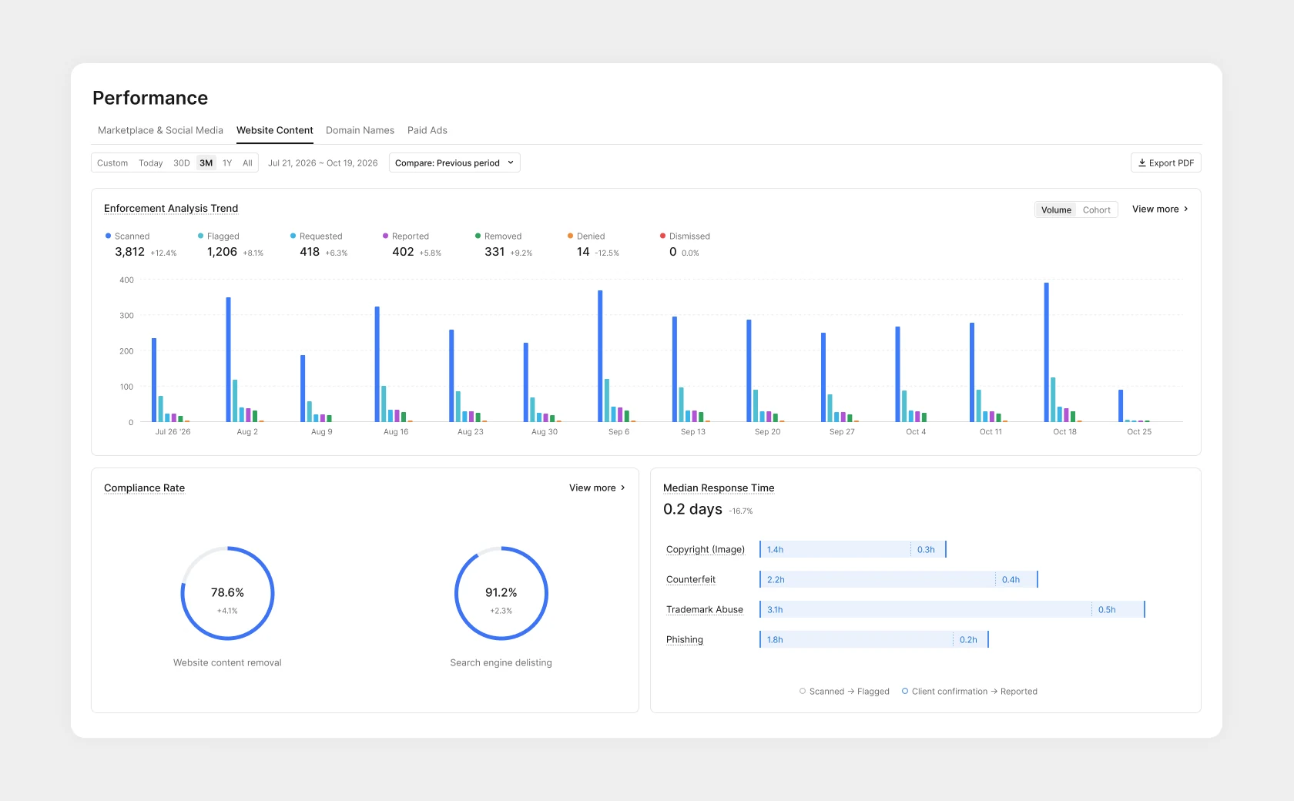Click the Counterfeit 2.2h bar segment
This screenshot has width=1294, height=801.
click(877, 579)
